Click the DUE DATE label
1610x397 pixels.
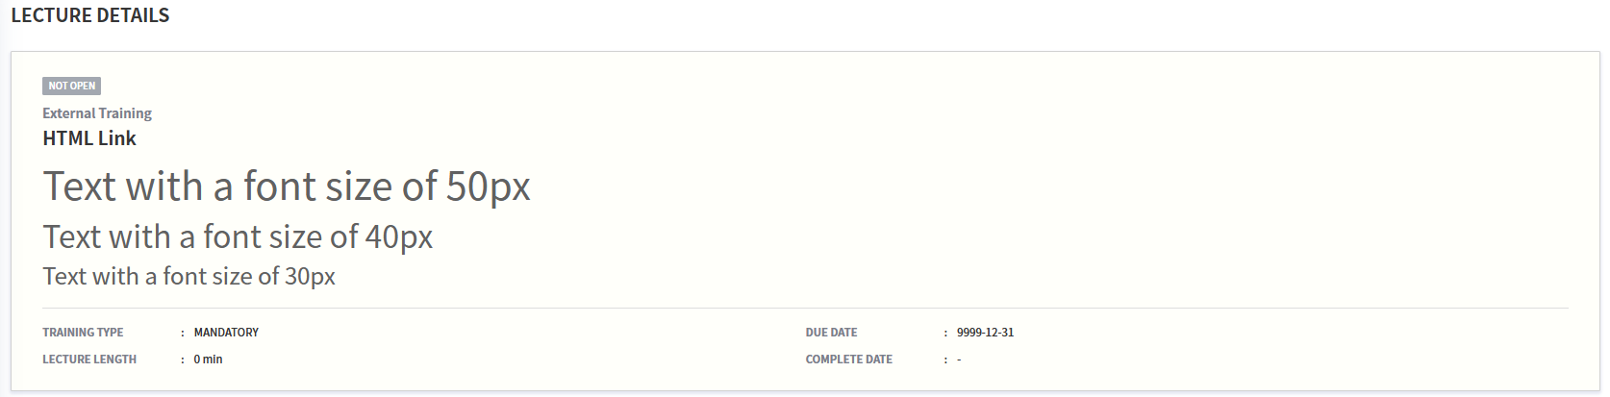coord(831,333)
